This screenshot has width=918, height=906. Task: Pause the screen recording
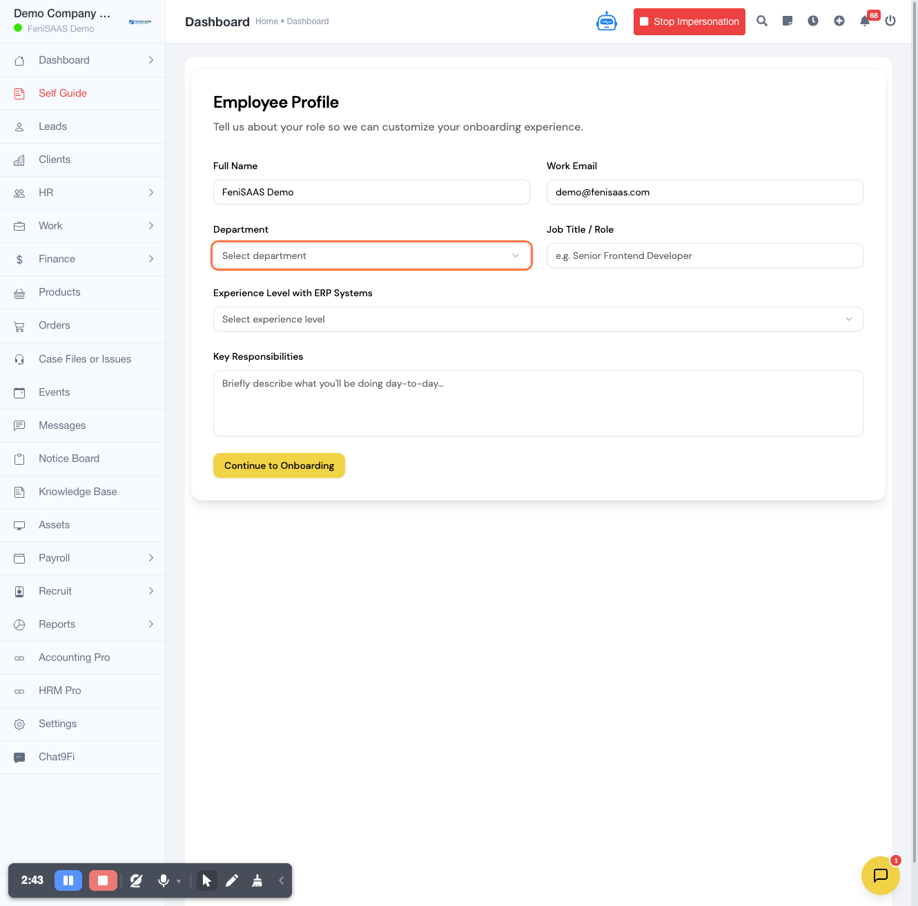coord(68,880)
